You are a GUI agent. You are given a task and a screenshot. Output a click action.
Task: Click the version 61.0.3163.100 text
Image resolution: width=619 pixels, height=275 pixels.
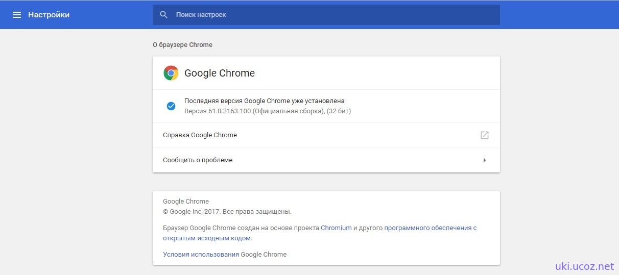tap(268, 111)
